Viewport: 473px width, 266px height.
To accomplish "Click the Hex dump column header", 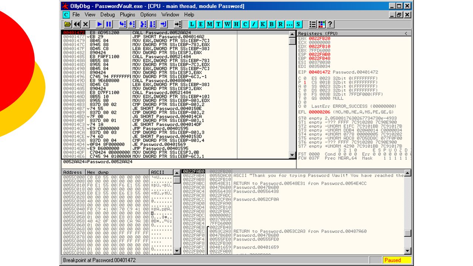I will click(118, 172).
